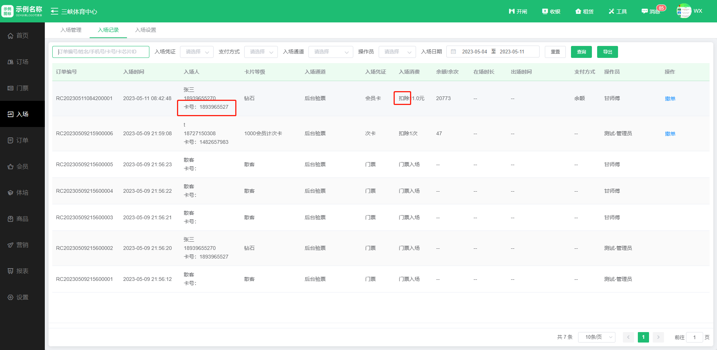717x350 pixels.
Task: Click the WX user avatar
Action: [x=684, y=11]
